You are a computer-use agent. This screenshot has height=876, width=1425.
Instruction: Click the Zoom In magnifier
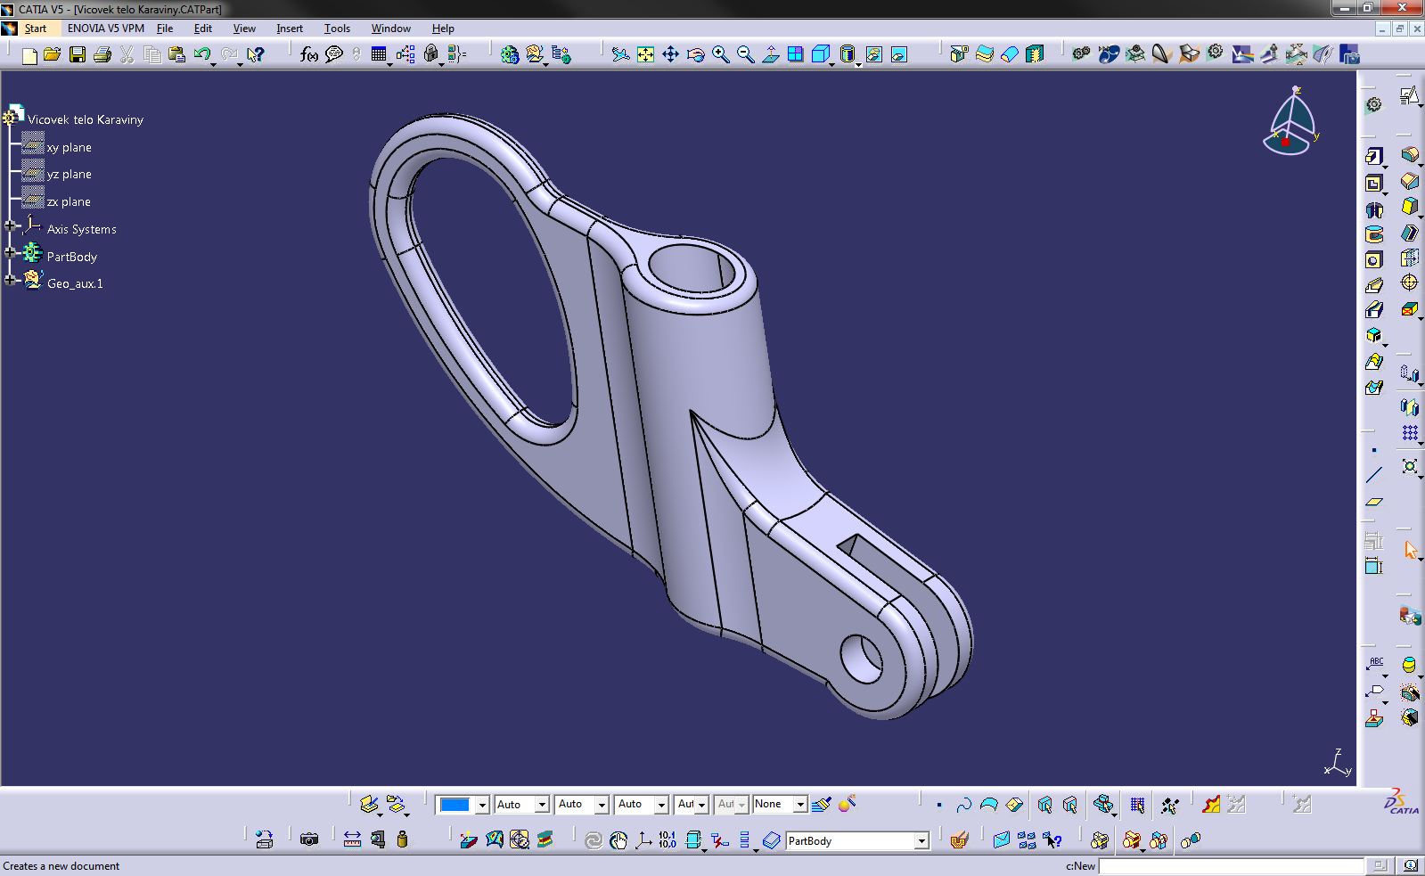(721, 55)
